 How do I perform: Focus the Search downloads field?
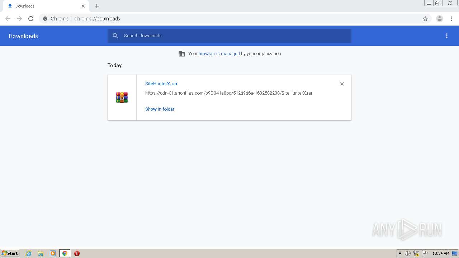click(229, 36)
